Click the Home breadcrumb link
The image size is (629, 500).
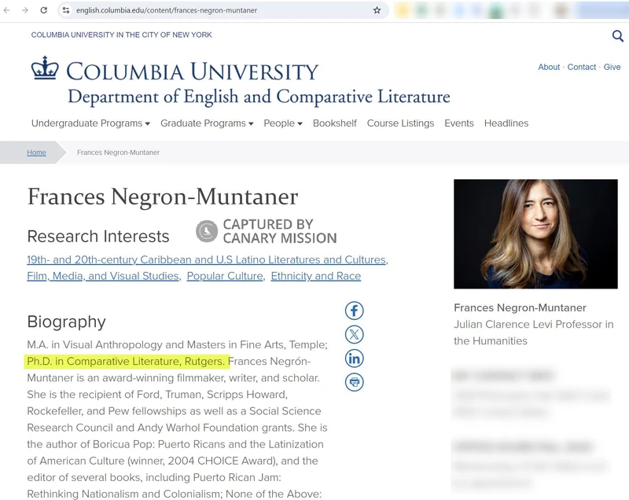(36, 152)
